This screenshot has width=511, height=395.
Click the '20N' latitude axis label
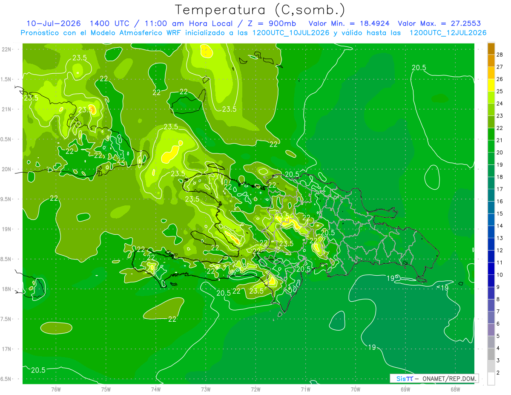click(x=7, y=169)
